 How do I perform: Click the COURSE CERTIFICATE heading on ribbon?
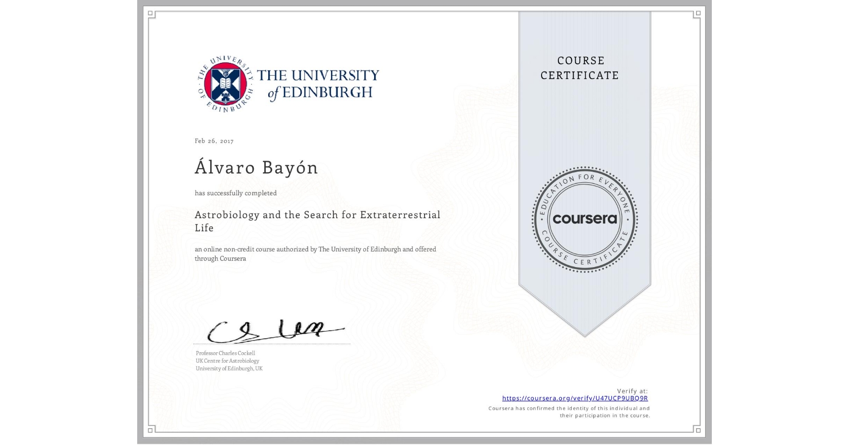580,68
